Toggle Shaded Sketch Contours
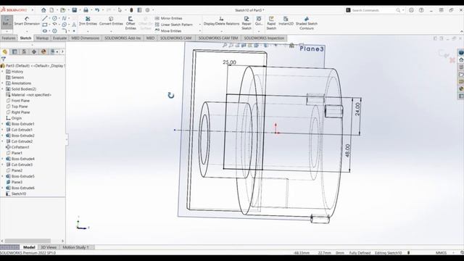Image resolution: width=464 pixels, height=261 pixels. [x=306, y=23]
